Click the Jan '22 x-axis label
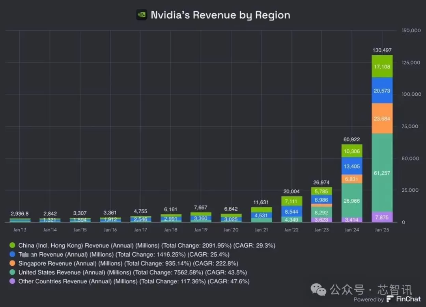Viewport: 426px width, 307px height. click(x=291, y=230)
